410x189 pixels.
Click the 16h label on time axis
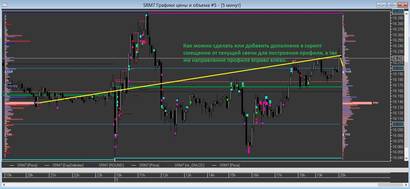(256, 175)
